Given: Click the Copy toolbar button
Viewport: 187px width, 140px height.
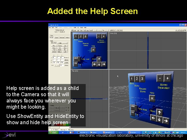Looking at the screenshot, I should (x=87, y=30).
